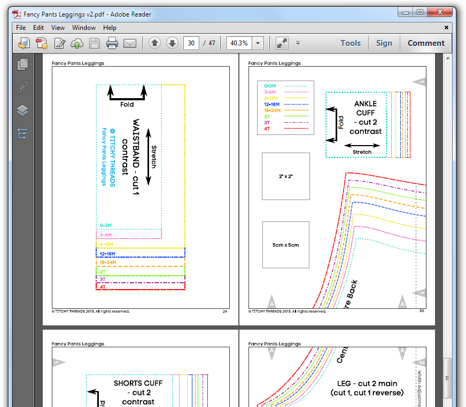Send file by clicking the envelope icon

130,43
